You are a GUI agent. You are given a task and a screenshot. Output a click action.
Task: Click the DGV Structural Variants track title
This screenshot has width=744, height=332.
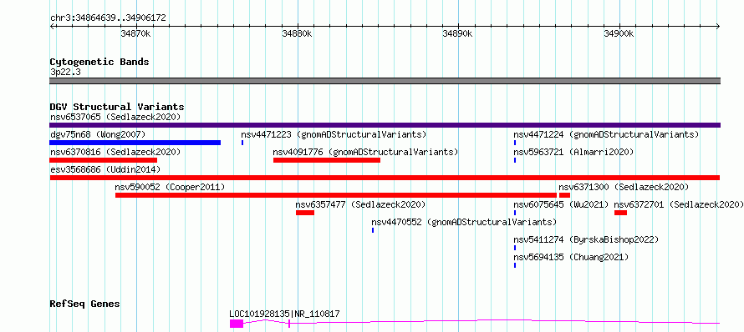pos(117,107)
